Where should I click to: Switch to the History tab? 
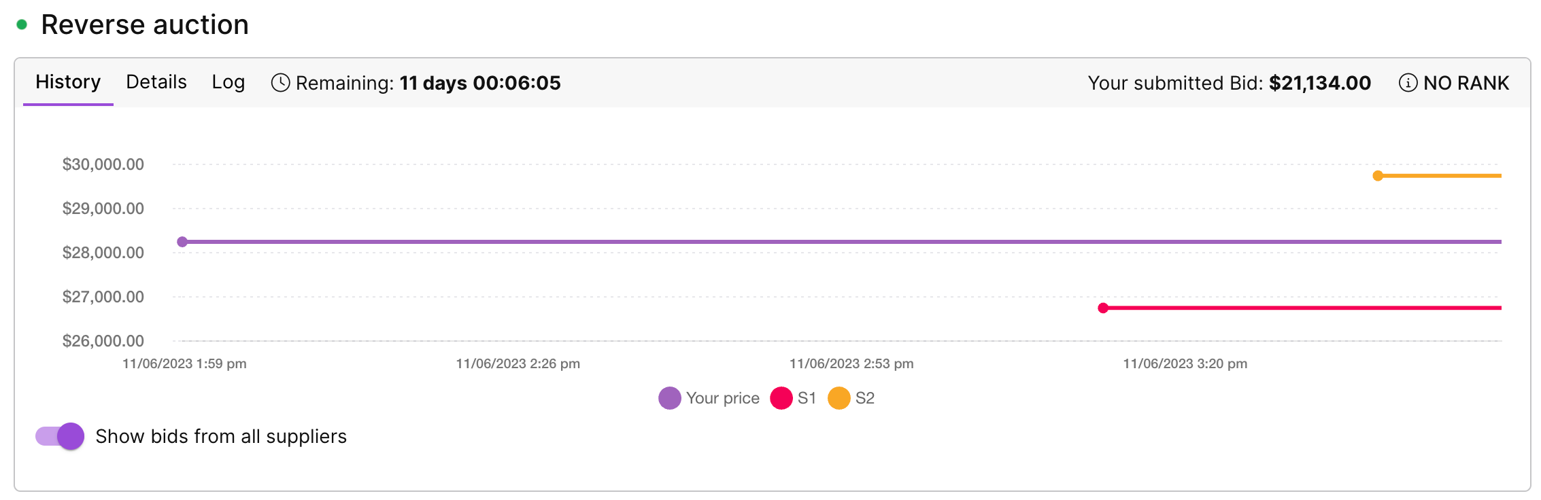tap(68, 82)
